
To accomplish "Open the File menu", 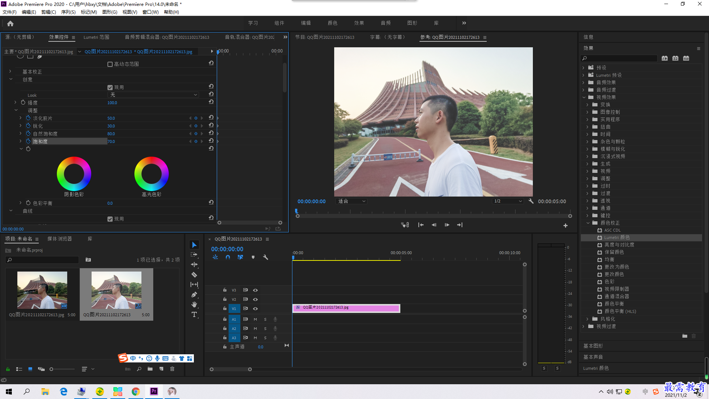I will 9,12.
